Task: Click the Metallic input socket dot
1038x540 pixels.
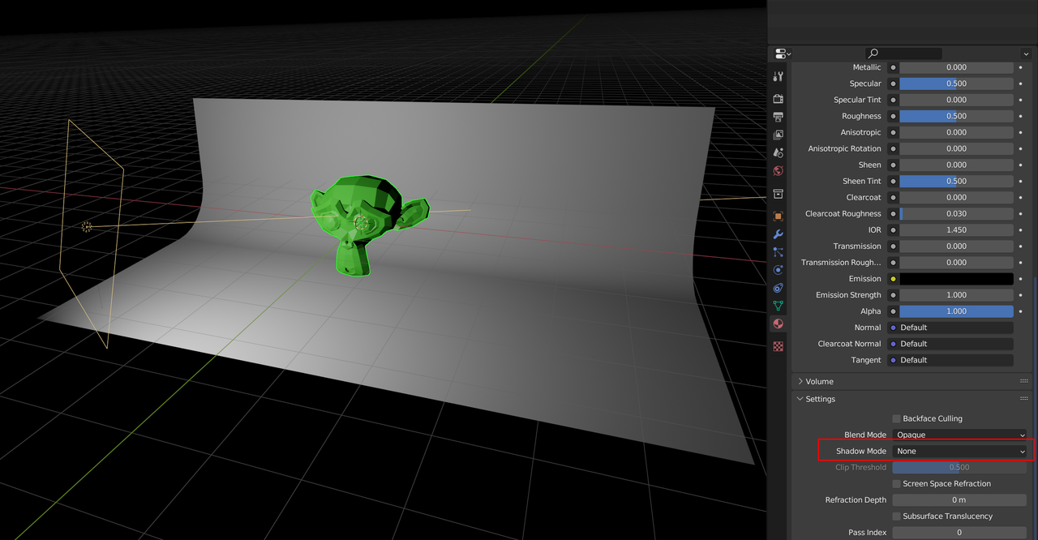Action: click(x=893, y=67)
